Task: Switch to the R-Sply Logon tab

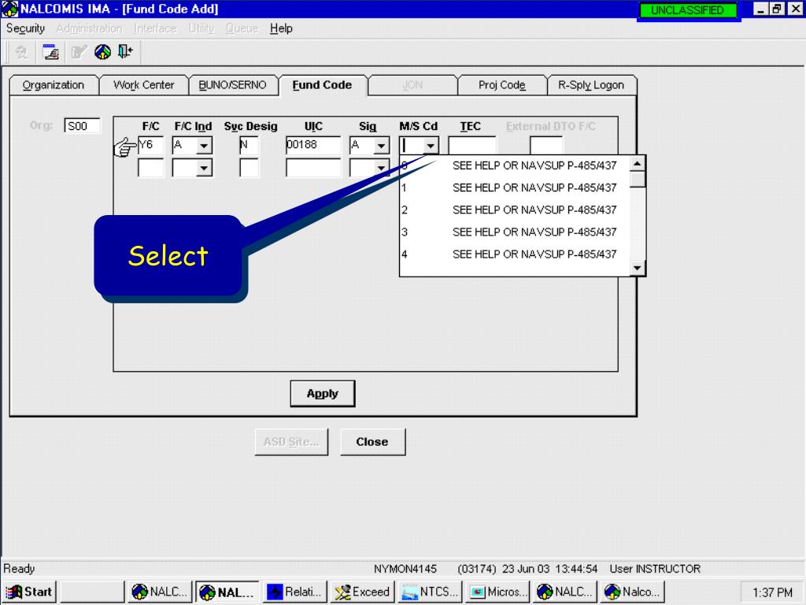Action: coord(591,85)
